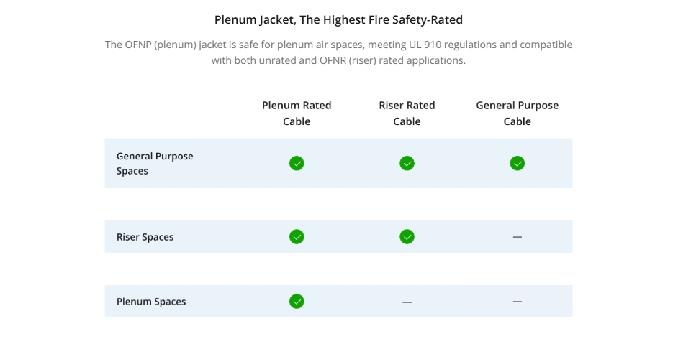Viewport: 673px width, 339px height.
Task: Click the Plenum Jacket heading title
Action: click(x=338, y=19)
